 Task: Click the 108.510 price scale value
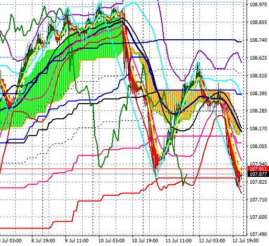click(x=259, y=76)
